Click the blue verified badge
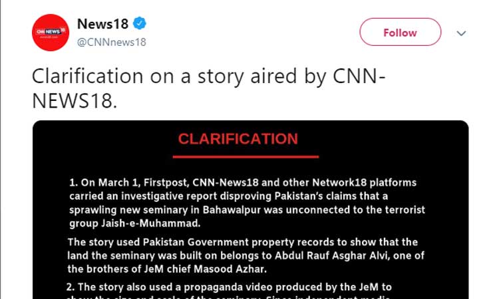The image size is (499, 299). (x=140, y=24)
